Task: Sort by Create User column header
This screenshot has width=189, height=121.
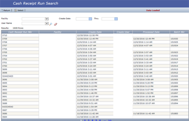Action: 123,32
